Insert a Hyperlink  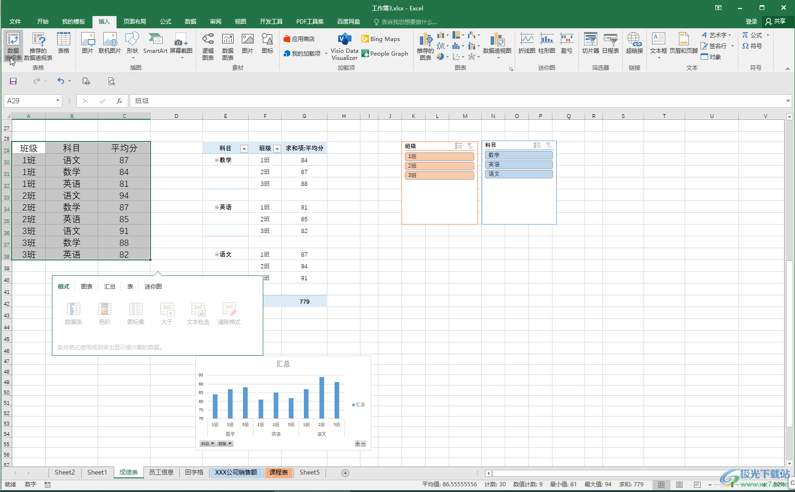[635, 43]
